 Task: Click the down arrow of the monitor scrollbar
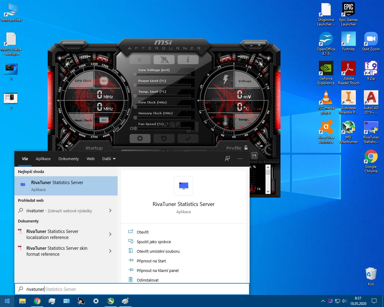point(268,191)
